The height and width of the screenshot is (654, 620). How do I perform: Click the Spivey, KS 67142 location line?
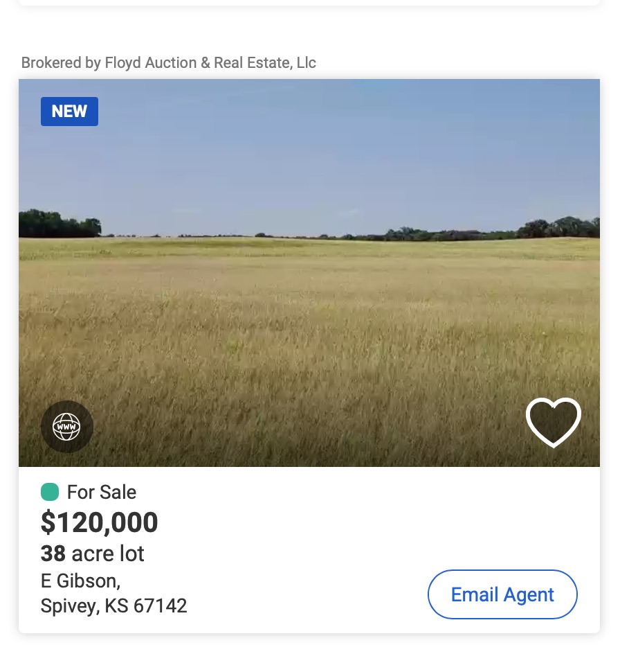(113, 606)
